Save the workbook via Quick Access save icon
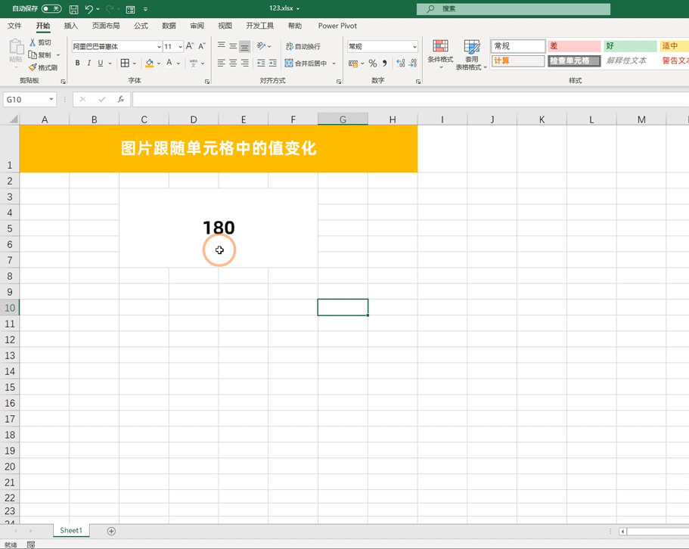Image resolution: width=689 pixels, height=549 pixels. tap(72, 8)
